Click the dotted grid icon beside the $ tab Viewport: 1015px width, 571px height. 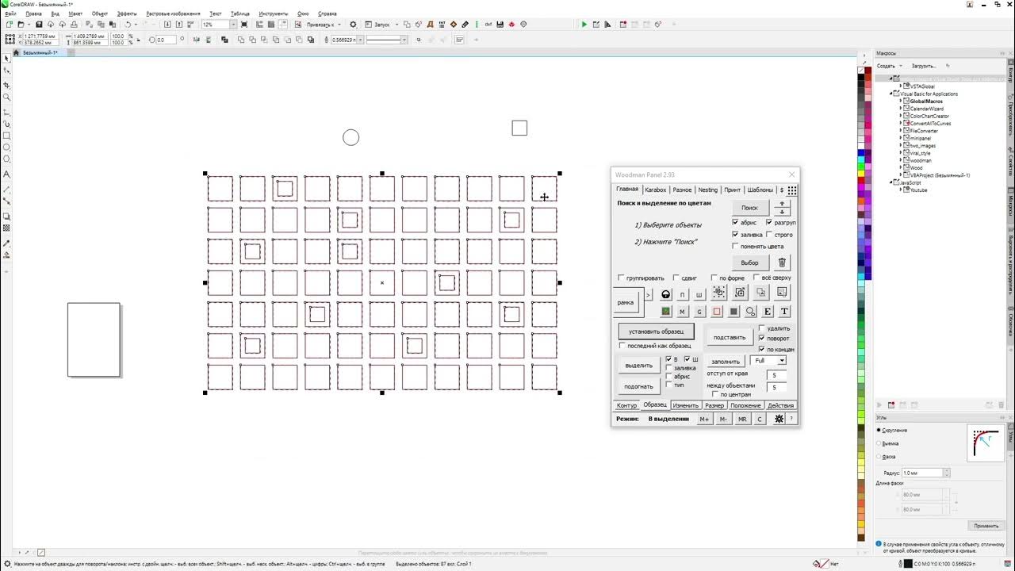[791, 190]
